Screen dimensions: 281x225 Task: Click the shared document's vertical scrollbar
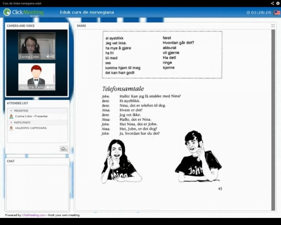coord(273,120)
